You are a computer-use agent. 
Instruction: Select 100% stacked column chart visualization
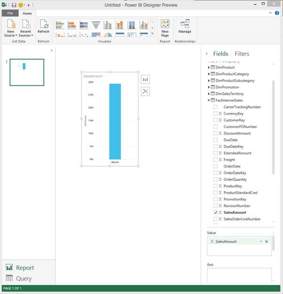coord(132,25)
